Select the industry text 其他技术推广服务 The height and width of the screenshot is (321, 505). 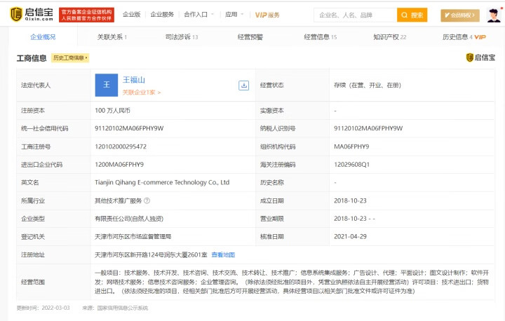pos(119,200)
